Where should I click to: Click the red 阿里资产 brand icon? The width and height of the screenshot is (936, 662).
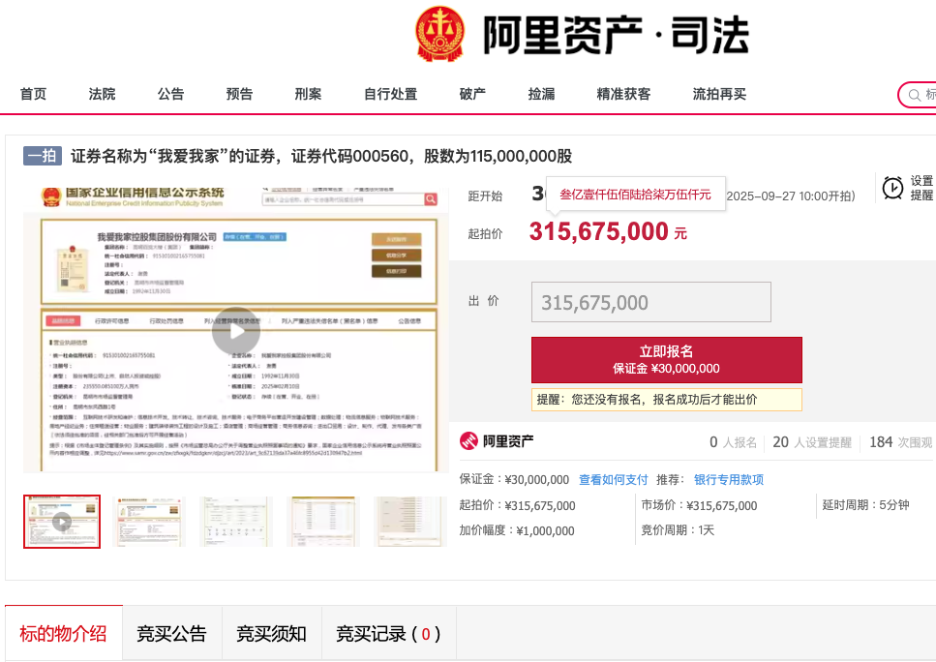[468, 441]
